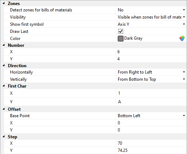Collapse the Step section
The image size is (187, 154).
click(4, 136)
